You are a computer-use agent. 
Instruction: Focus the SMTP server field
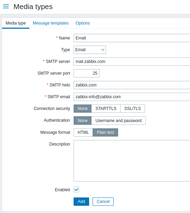pyautogui.click(x=132, y=62)
